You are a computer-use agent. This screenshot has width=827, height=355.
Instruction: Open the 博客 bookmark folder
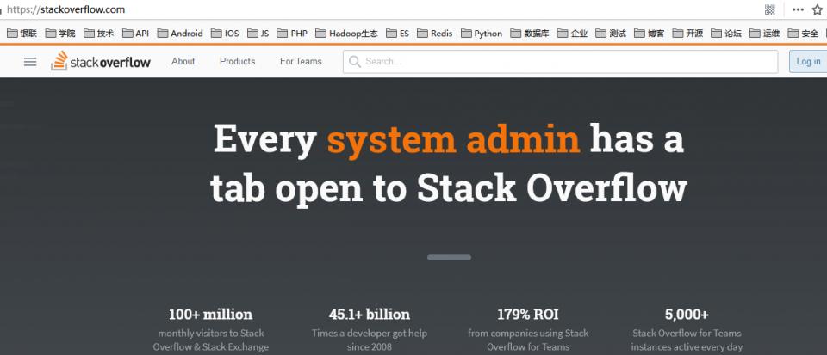tap(650, 34)
